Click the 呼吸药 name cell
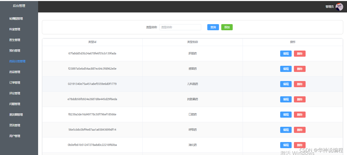This screenshot has height=155, width=347. point(193,130)
